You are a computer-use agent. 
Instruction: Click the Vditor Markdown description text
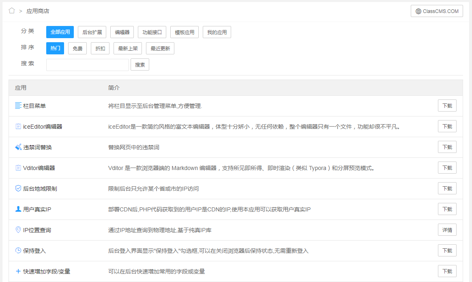(x=242, y=168)
